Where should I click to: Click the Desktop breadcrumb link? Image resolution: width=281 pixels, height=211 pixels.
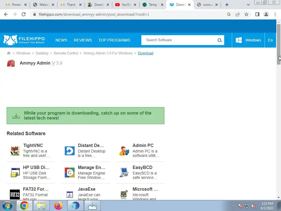pyautogui.click(x=42, y=53)
